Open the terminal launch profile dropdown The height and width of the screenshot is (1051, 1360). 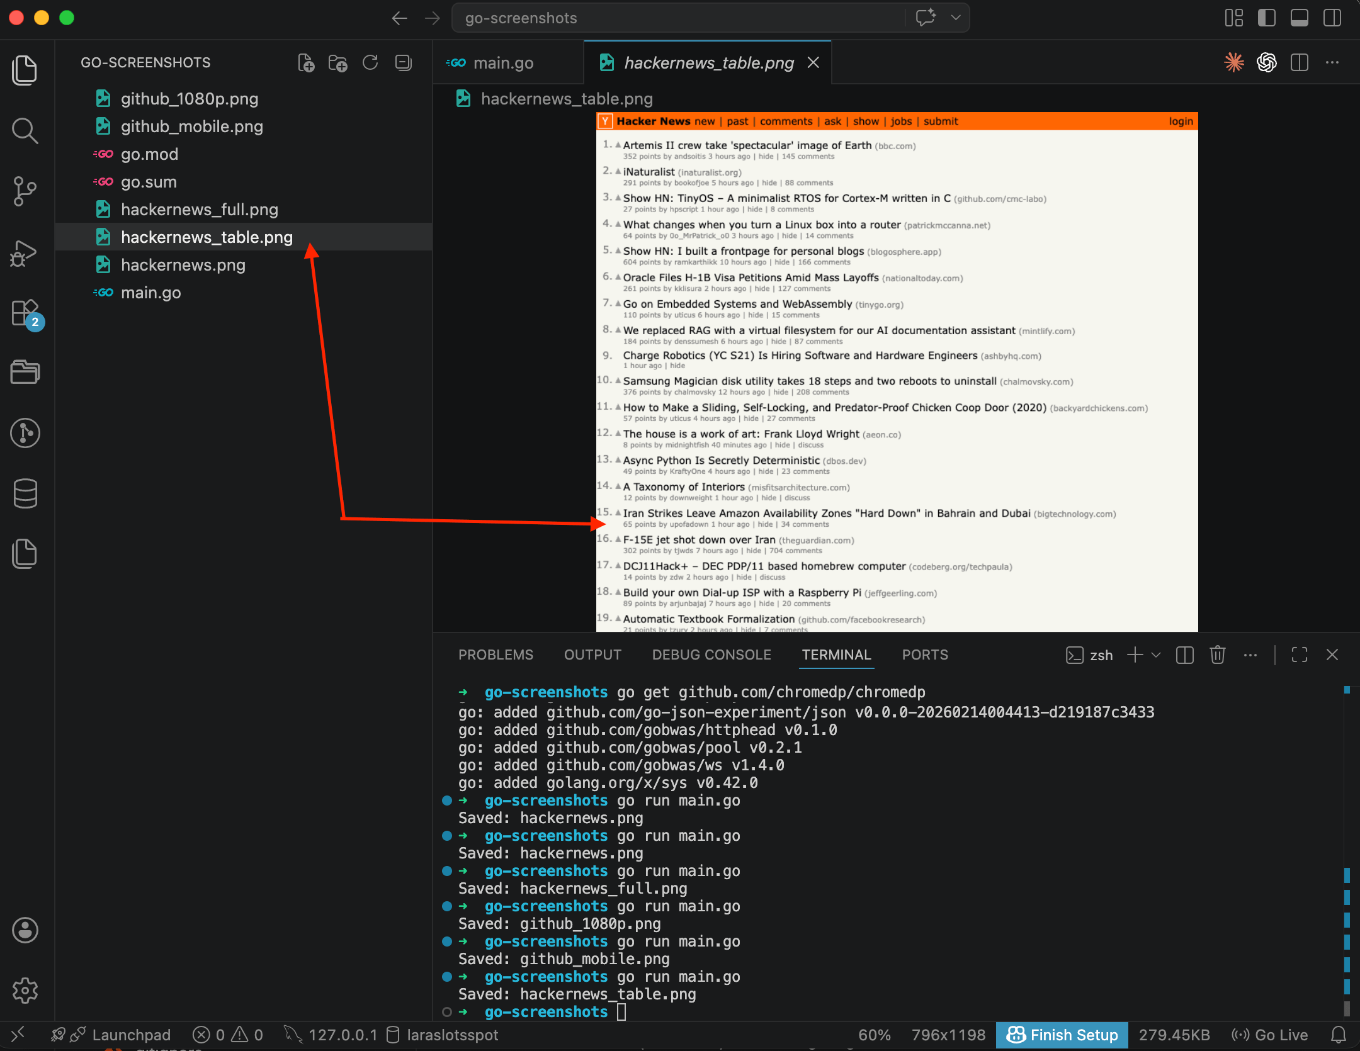(1157, 655)
